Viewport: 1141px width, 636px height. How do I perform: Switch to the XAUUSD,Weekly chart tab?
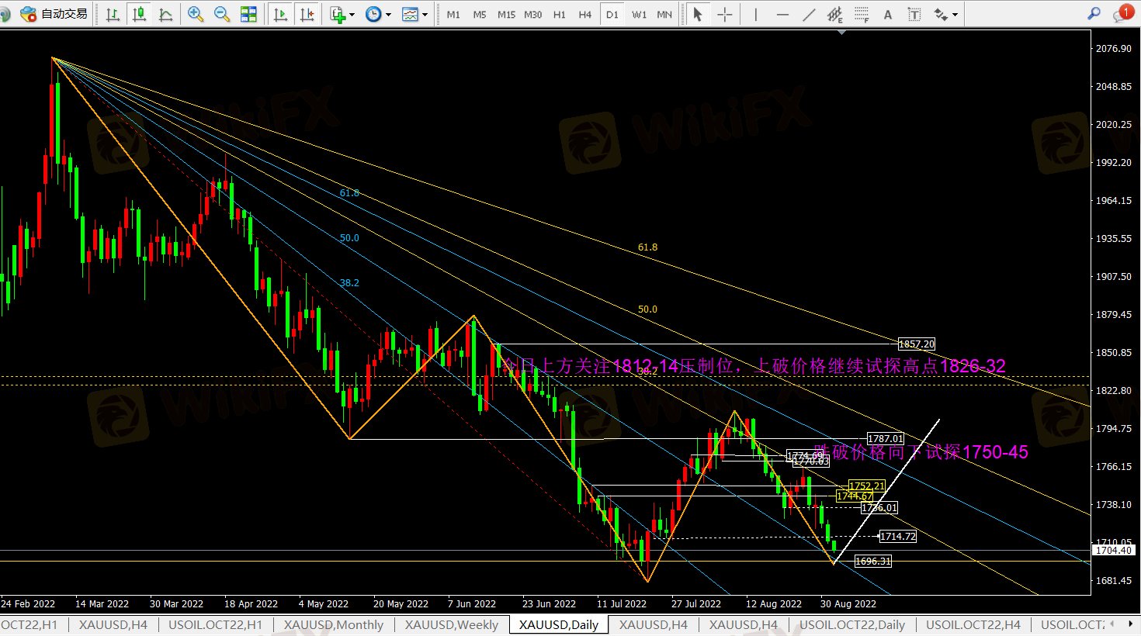[451, 625]
